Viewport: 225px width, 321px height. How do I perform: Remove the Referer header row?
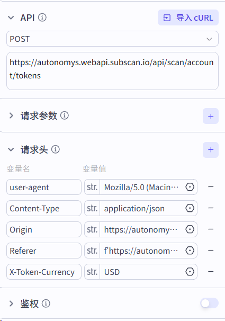click(211, 251)
